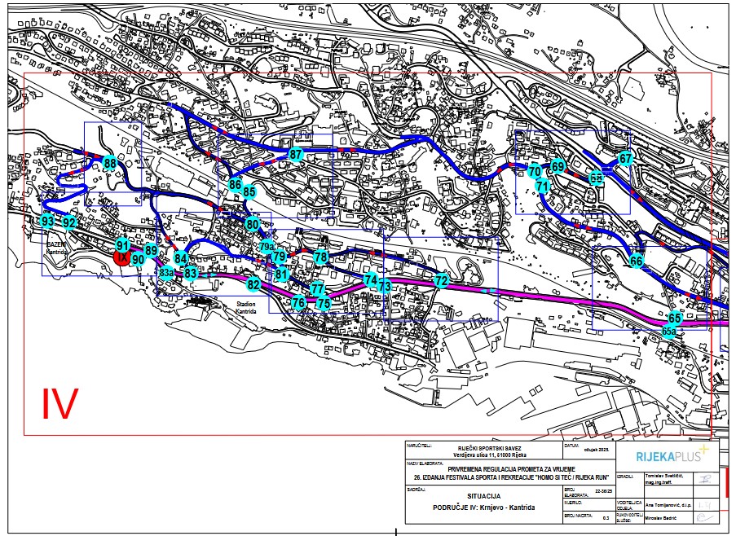Click the marker labeled 79a
Viewport: 736px width, 536px height.
point(267,246)
